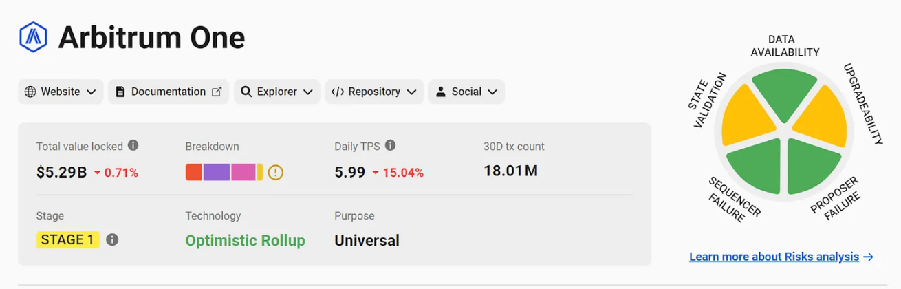Click the purple segment of Breakdown bar
The height and width of the screenshot is (289, 901).
click(216, 172)
